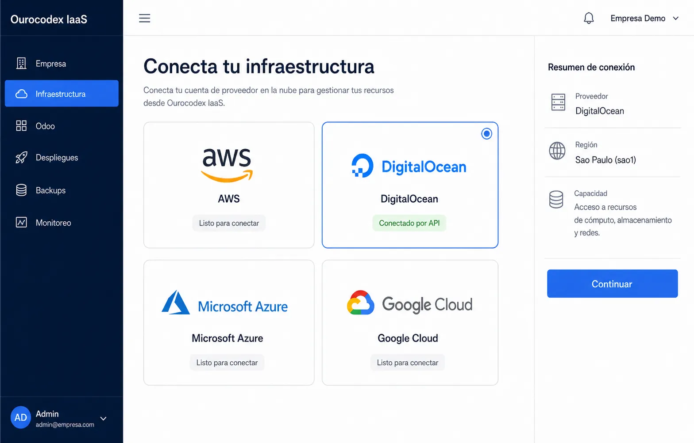694x443 pixels.
Task: Open notifications bell icon
Action: pos(589,18)
